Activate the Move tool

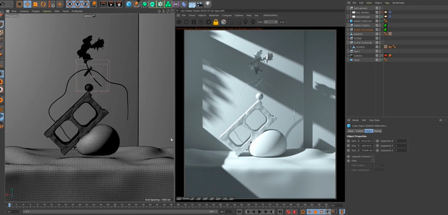click(x=27, y=4)
